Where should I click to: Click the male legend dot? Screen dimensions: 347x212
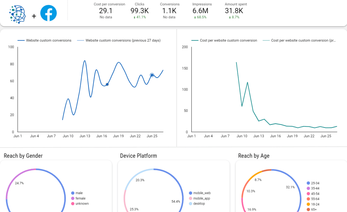pos(73,193)
